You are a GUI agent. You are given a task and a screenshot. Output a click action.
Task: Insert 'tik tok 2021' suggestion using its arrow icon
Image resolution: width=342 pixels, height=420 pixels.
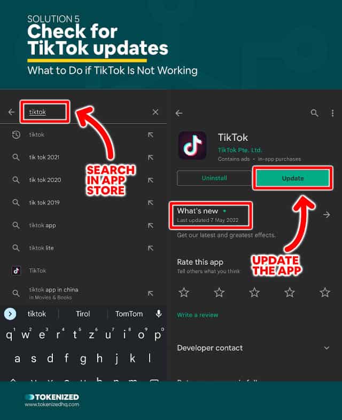(x=151, y=157)
